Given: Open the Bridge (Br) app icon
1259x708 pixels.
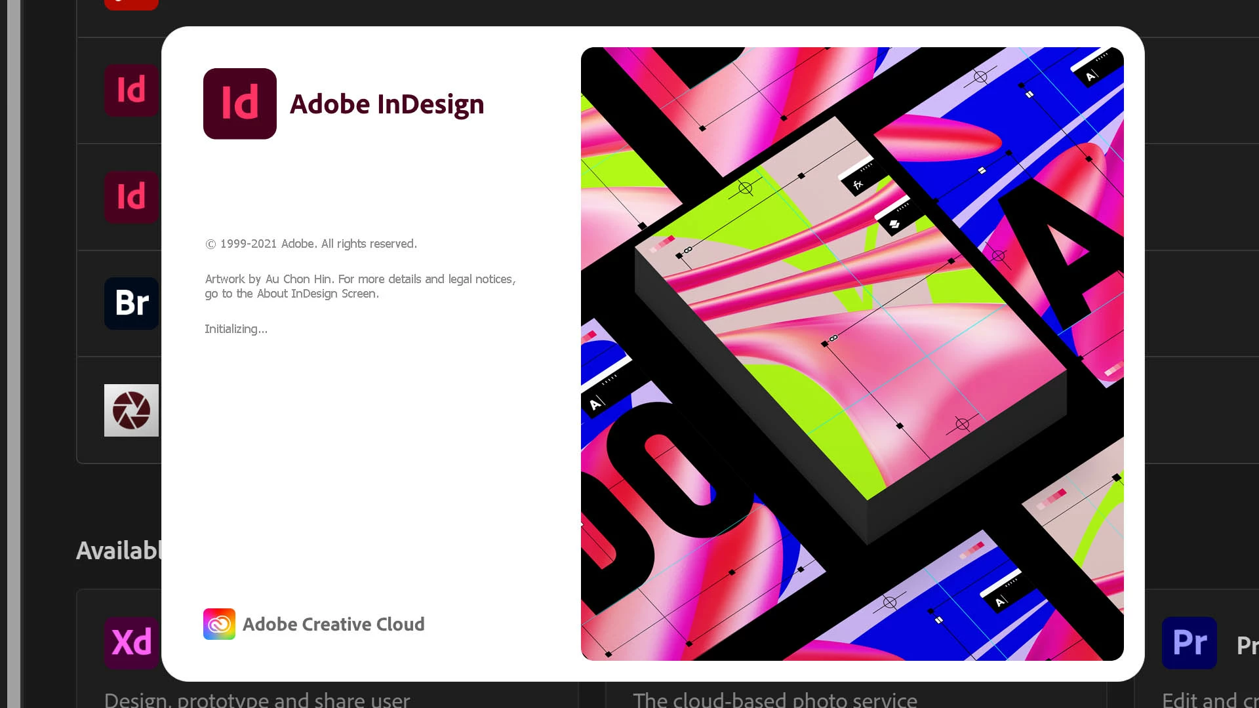Looking at the screenshot, I should (x=131, y=303).
